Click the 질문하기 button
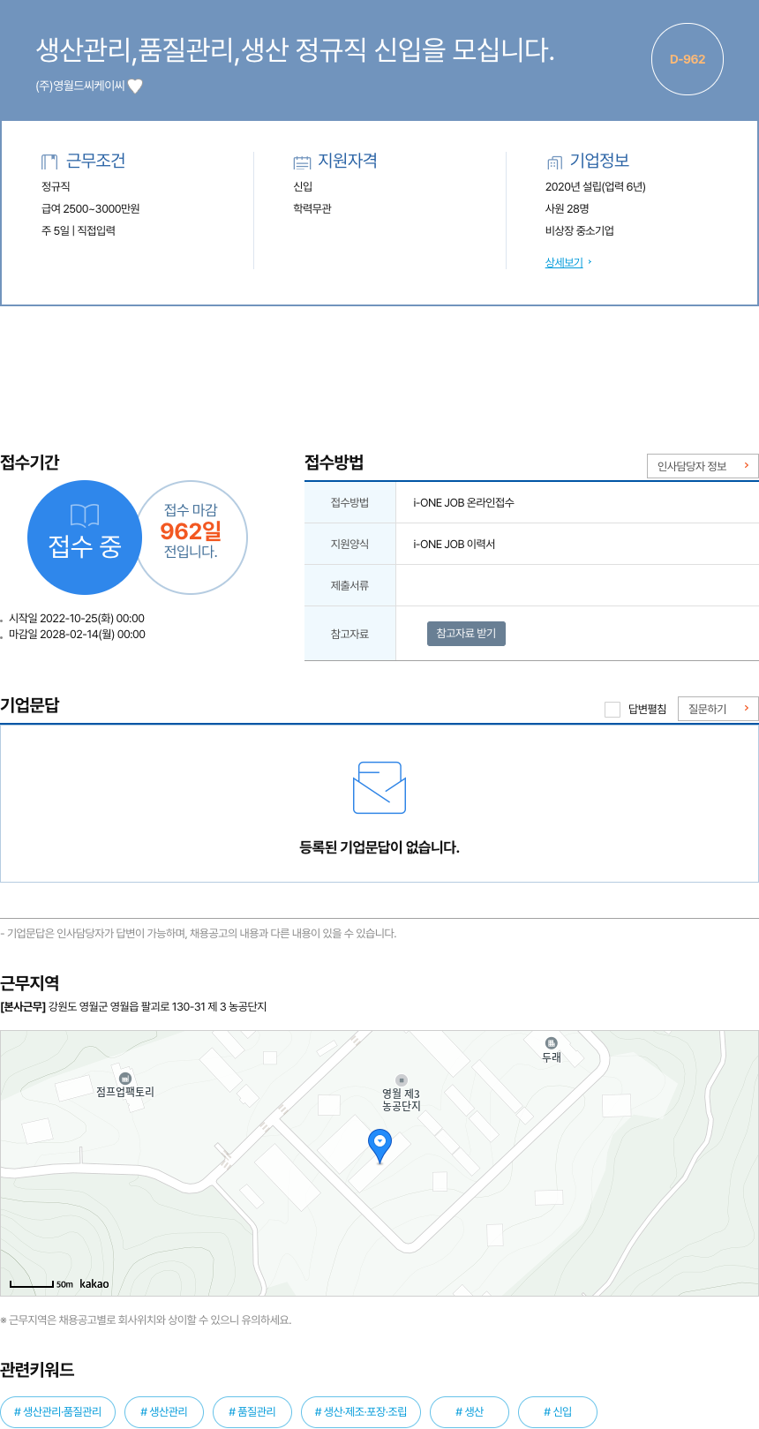 (718, 709)
